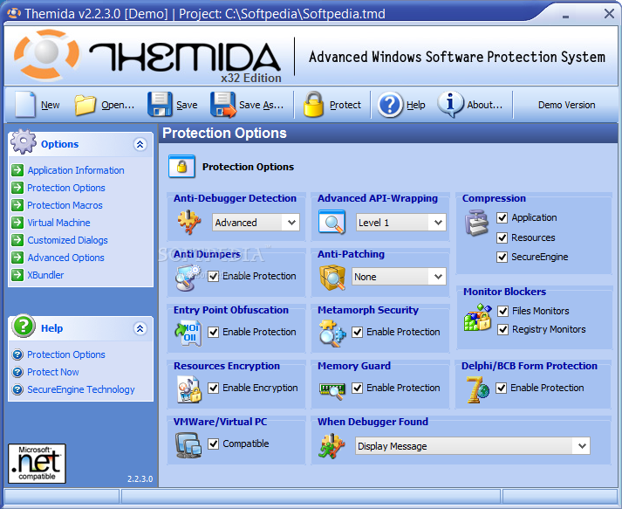This screenshot has width=622, height=509.
Task: Open Protection Options help link
Action: [66, 354]
